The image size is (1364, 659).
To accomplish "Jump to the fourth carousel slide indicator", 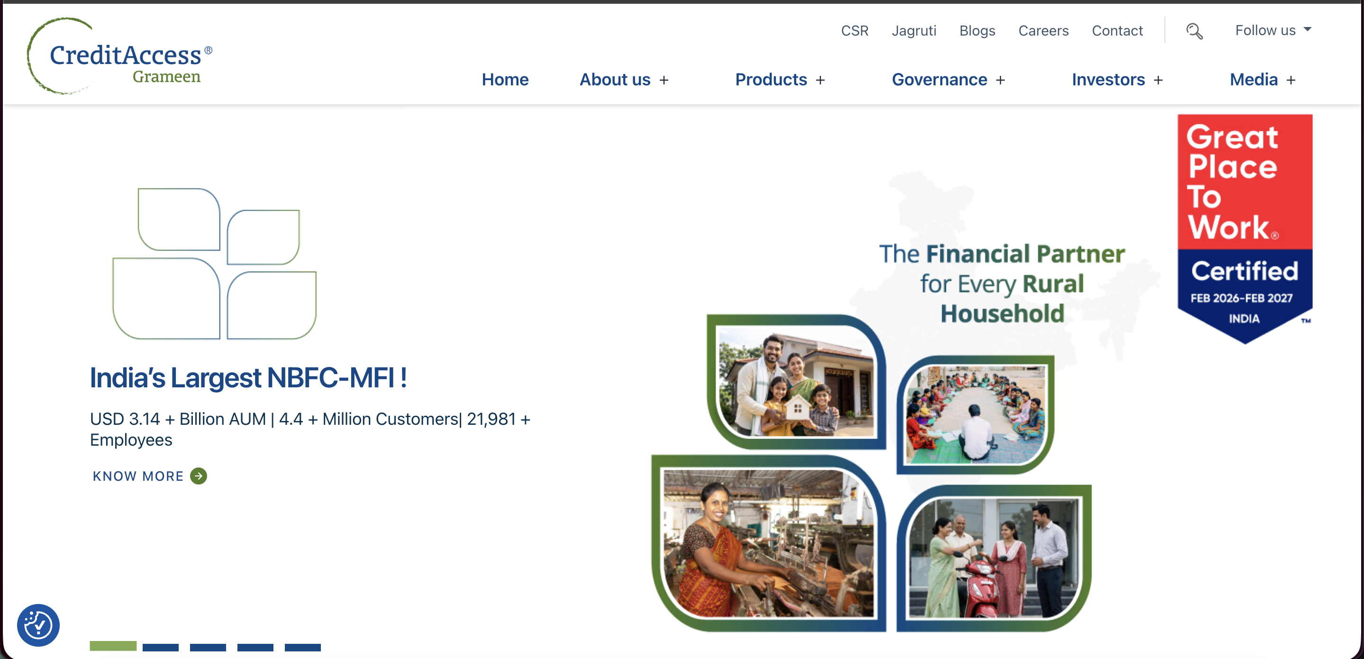I will click(255, 647).
